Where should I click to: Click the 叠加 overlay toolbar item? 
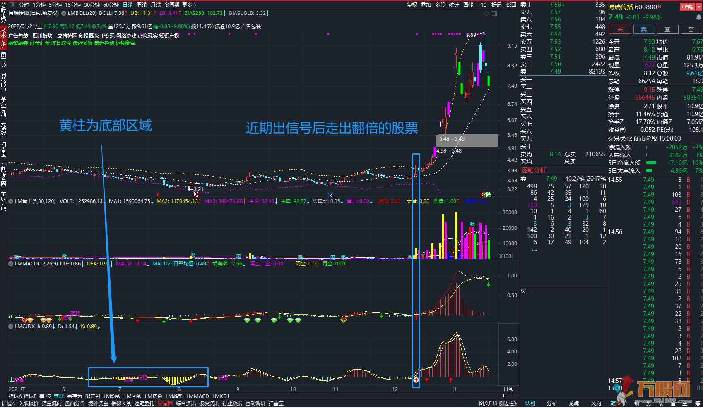coord(426,5)
